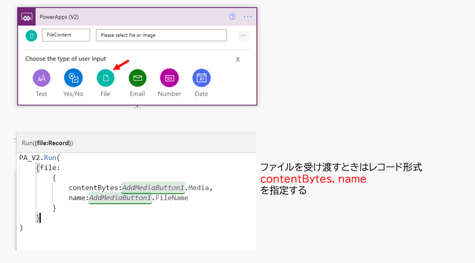Click the Yes/No label under the icon
This screenshot has height=263, width=475.
(x=74, y=94)
